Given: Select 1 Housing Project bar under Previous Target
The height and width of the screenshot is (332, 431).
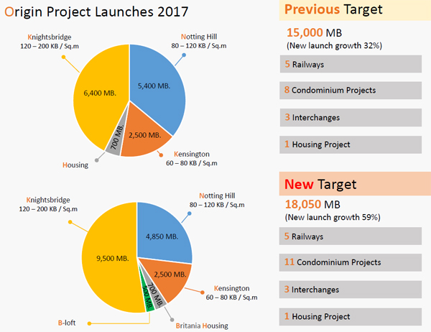Looking at the screenshot, I should [x=350, y=144].
